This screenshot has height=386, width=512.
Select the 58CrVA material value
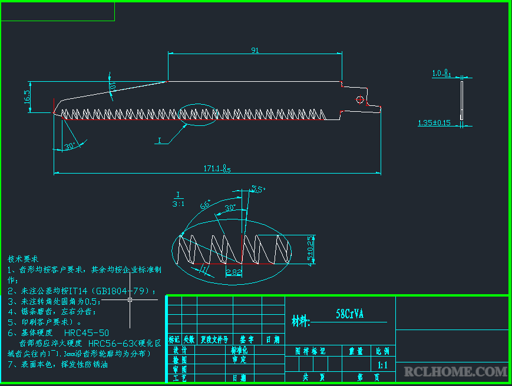(x=350, y=314)
